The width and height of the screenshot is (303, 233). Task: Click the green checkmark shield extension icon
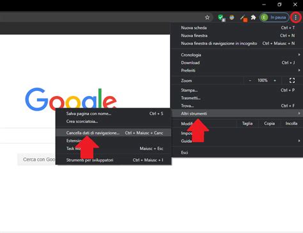click(x=221, y=17)
